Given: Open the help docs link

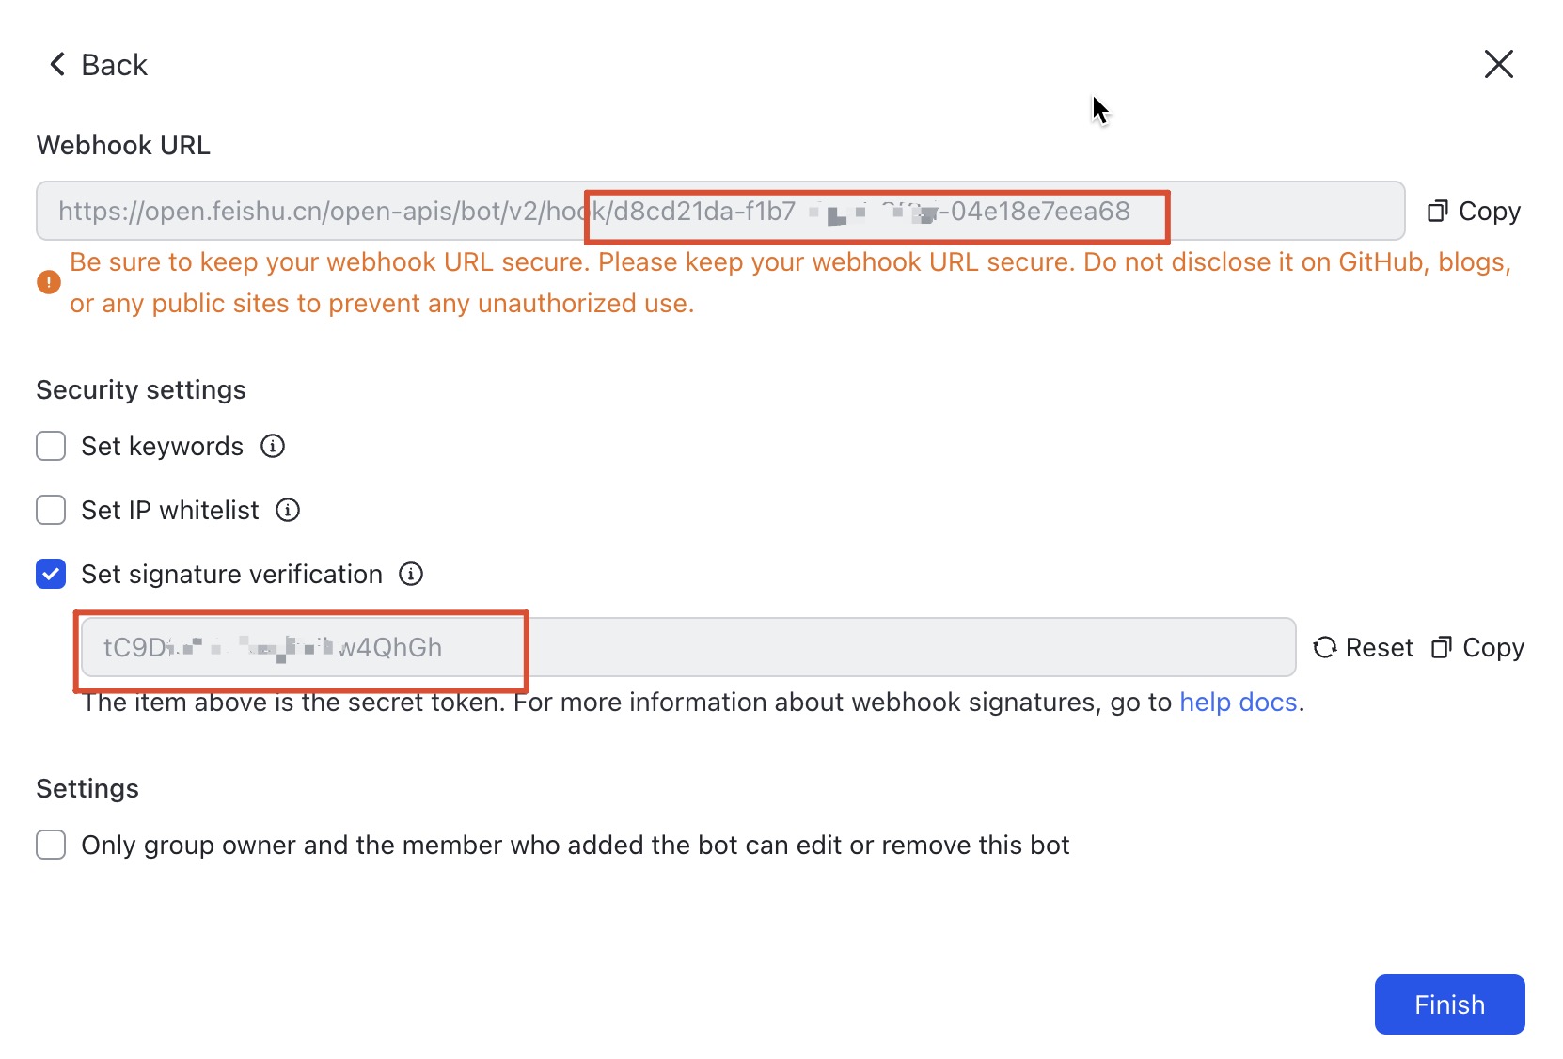Looking at the screenshot, I should [1238, 703].
